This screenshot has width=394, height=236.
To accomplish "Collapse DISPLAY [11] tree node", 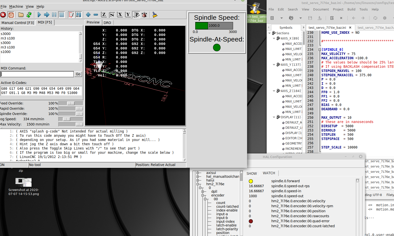I will 274,117.
